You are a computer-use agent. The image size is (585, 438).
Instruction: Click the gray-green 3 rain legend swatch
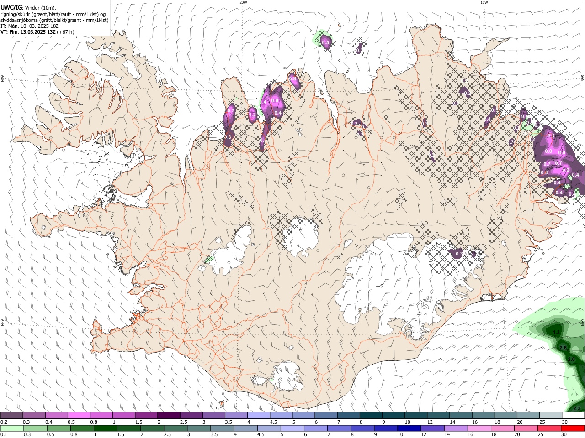point(199,428)
